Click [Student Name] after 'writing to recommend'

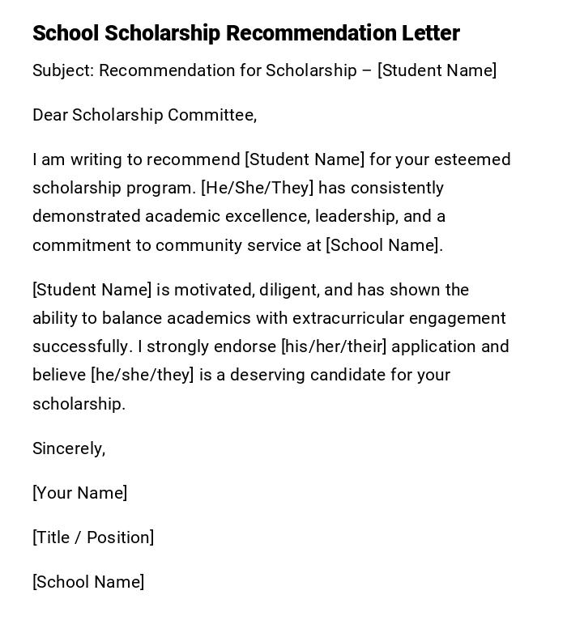305,159
